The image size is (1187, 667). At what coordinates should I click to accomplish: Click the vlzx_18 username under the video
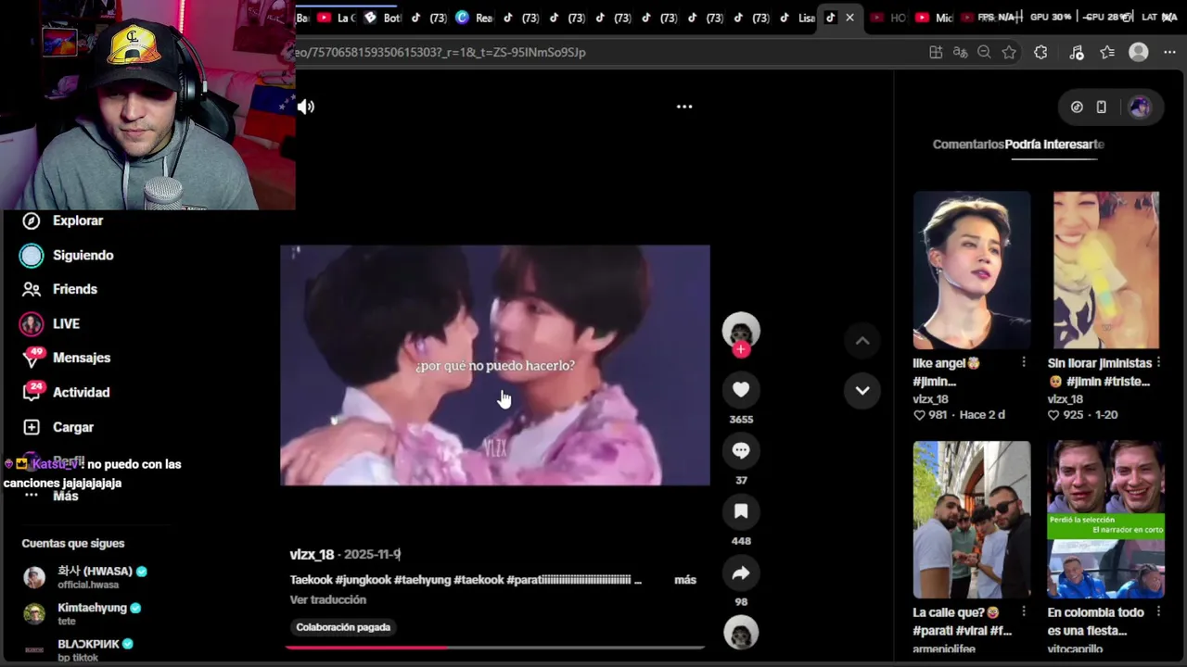click(312, 554)
